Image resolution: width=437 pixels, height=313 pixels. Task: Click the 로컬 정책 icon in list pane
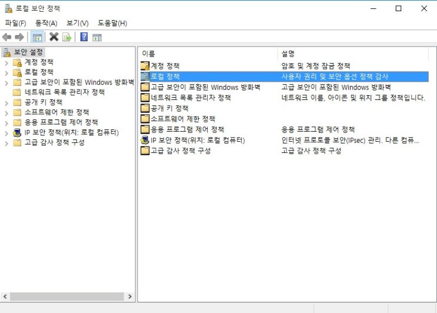[145, 76]
